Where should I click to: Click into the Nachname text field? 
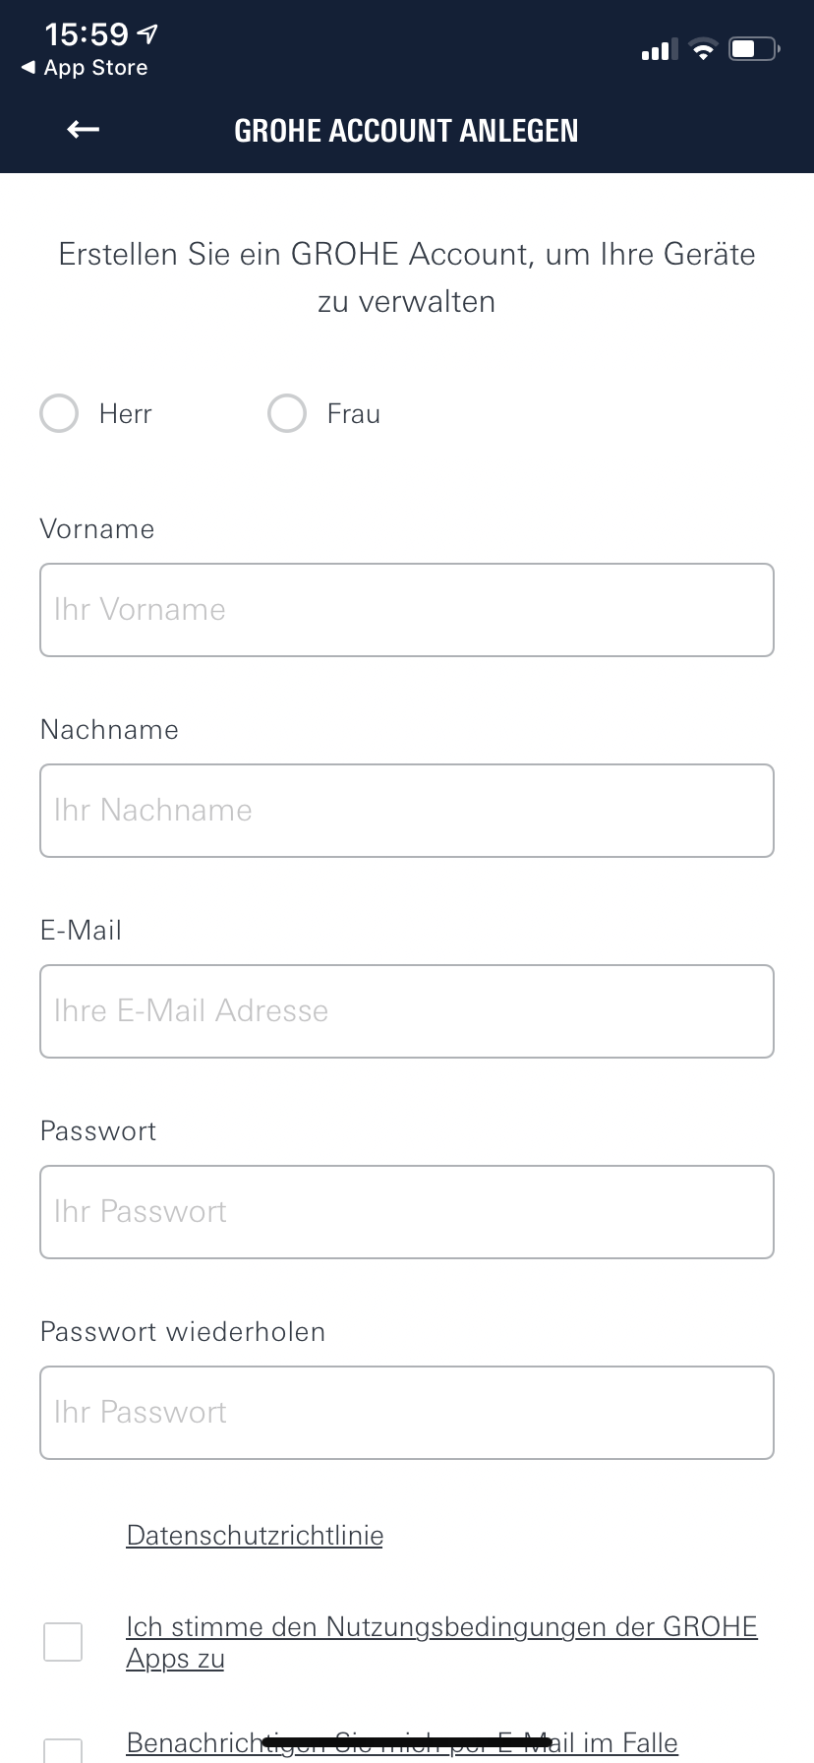pos(407,811)
